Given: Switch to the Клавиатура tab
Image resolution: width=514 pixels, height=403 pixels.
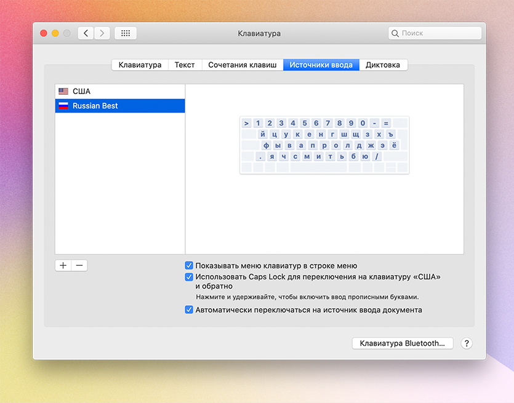Looking at the screenshot, I should click(140, 65).
